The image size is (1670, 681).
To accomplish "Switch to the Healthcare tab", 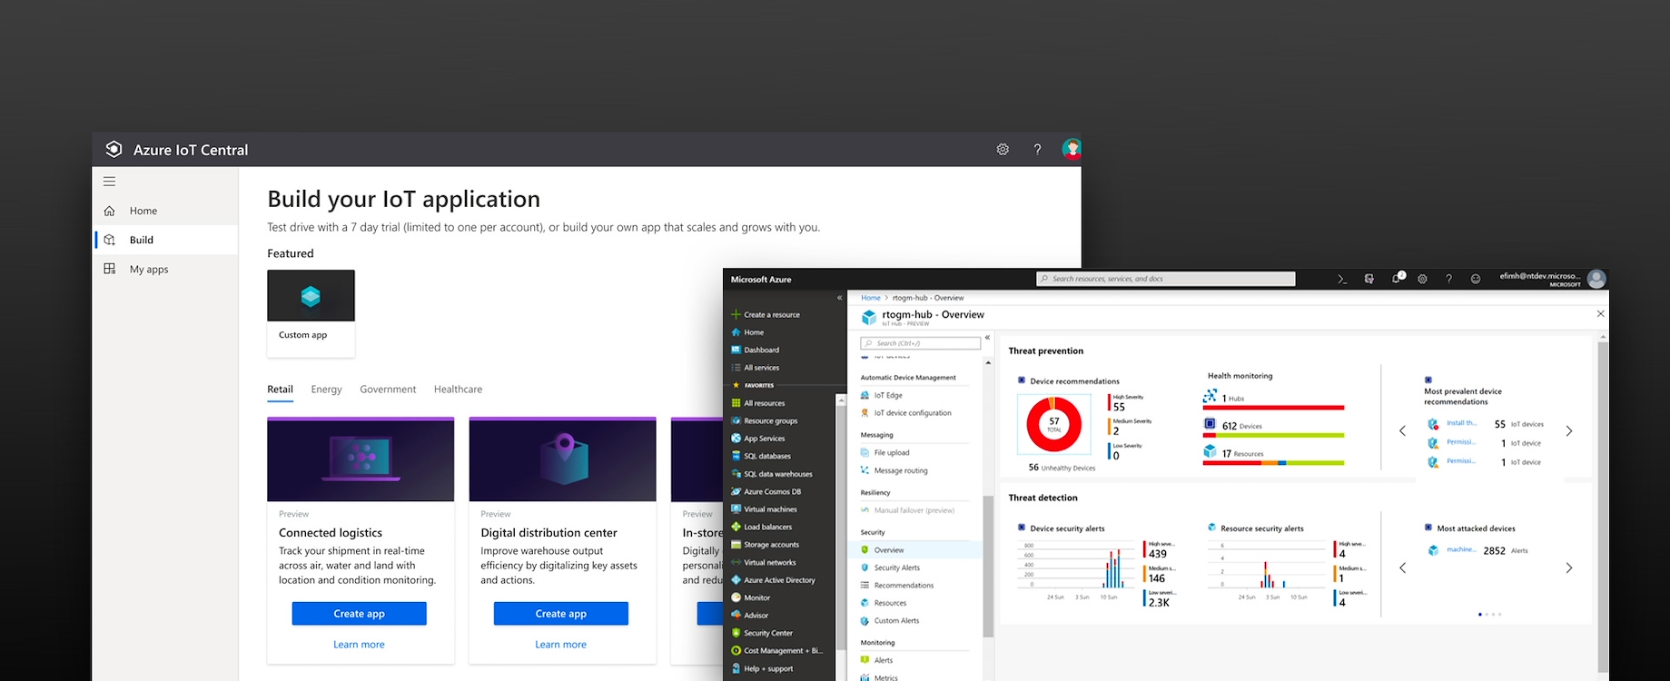I will click(x=458, y=390).
